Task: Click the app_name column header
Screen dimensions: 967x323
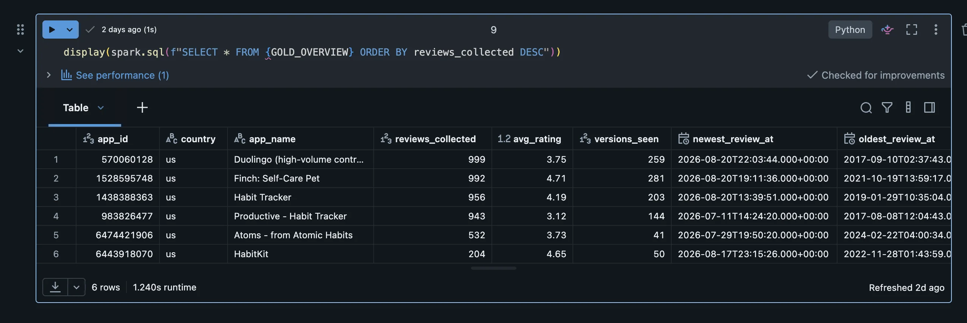Action: click(300, 139)
